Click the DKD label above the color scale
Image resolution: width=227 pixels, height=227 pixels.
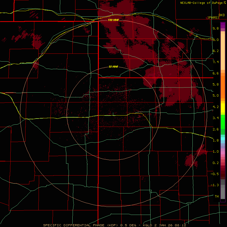(x=222, y=15)
